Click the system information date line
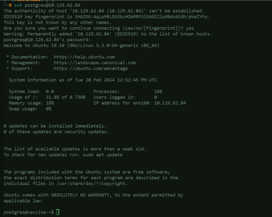This screenshot has width=272, height=217. pyautogui.click(x=83, y=80)
